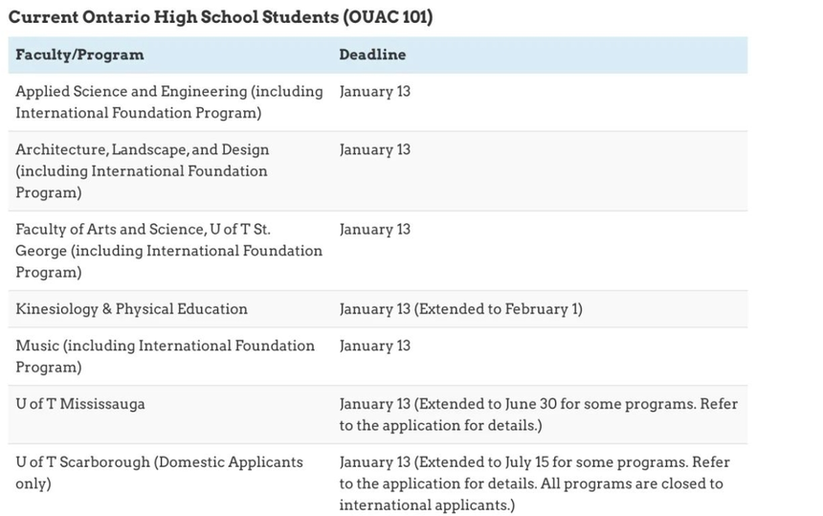Select the U of T Scarborough program cell
Image resolution: width=823 pixels, height=516 pixels.
(159, 472)
